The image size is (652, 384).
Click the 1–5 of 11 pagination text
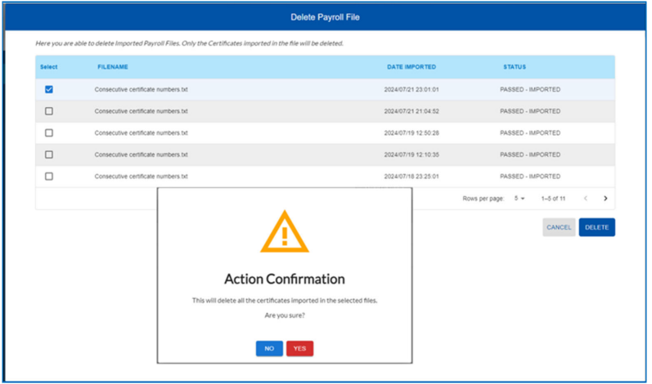click(x=555, y=198)
